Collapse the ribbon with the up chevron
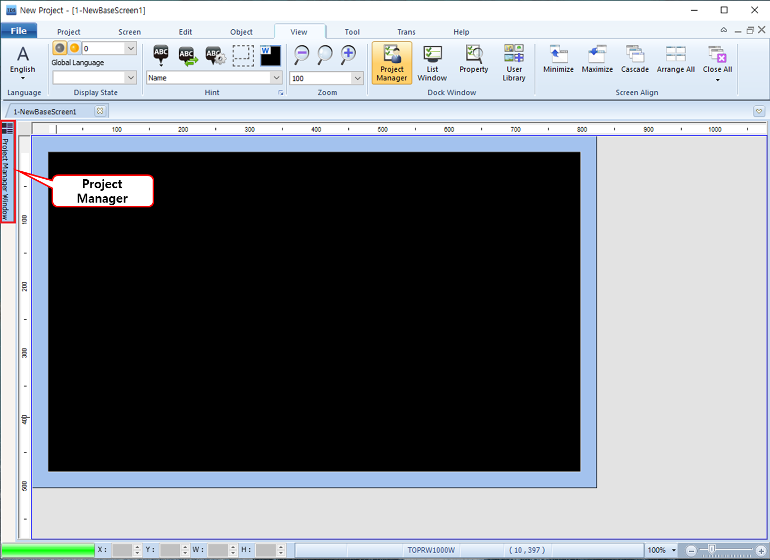Viewport: 770px width, 560px height. point(724,30)
